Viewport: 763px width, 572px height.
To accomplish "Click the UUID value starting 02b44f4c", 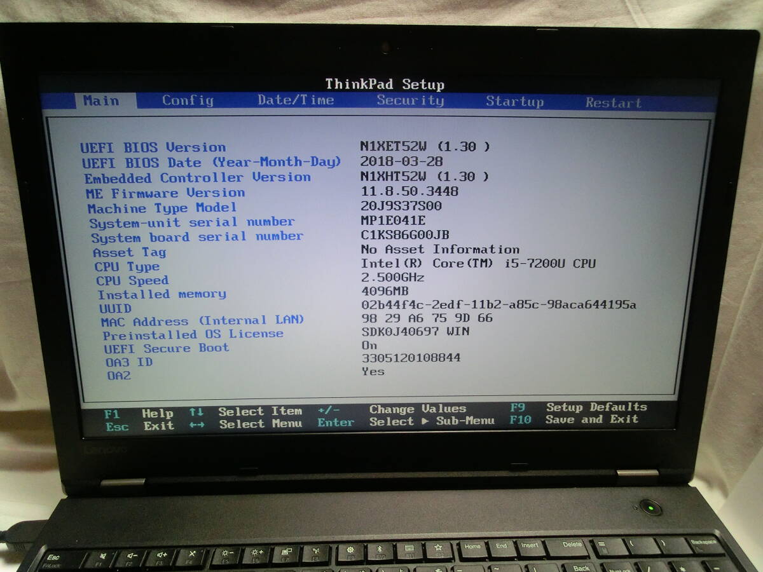I will click(x=498, y=305).
